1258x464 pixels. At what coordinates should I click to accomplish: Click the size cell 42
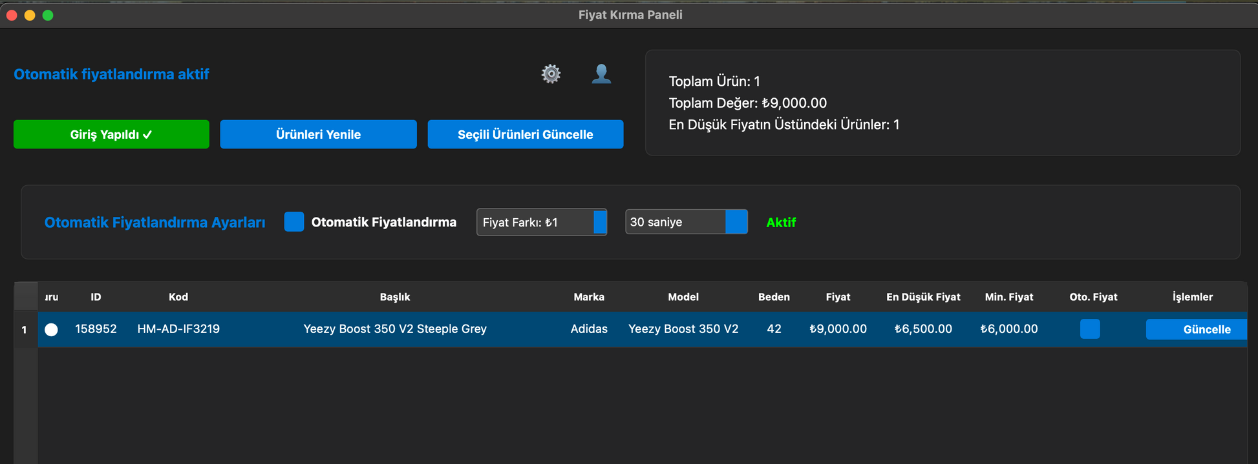point(774,329)
